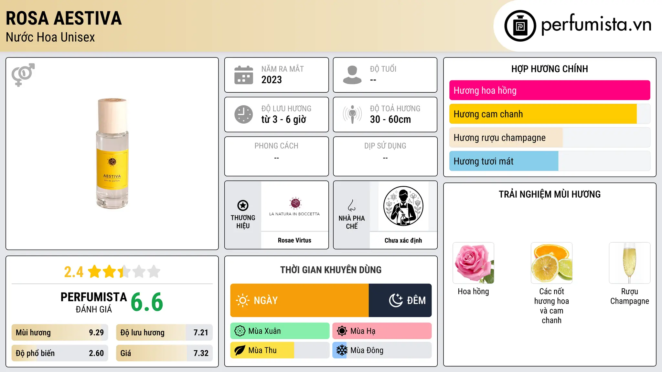Image resolution: width=662 pixels, height=372 pixels.
Task: Click the star badge icon above Thương hiệu
Action: (243, 205)
